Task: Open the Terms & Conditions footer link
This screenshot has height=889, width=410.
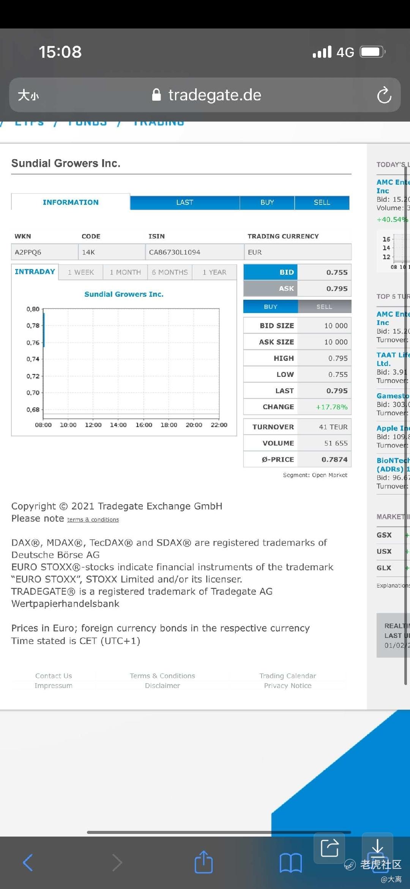Action: [162, 676]
